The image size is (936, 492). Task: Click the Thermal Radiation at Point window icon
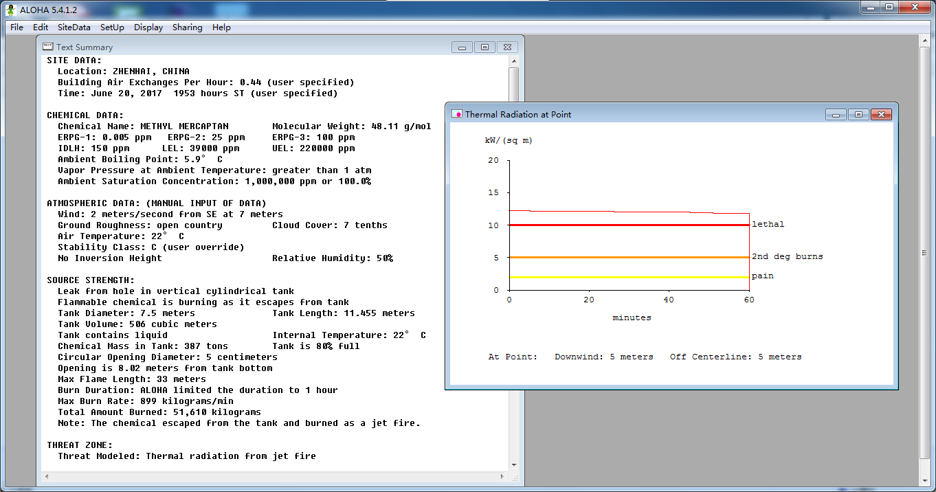pyautogui.click(x=457, y=114)
